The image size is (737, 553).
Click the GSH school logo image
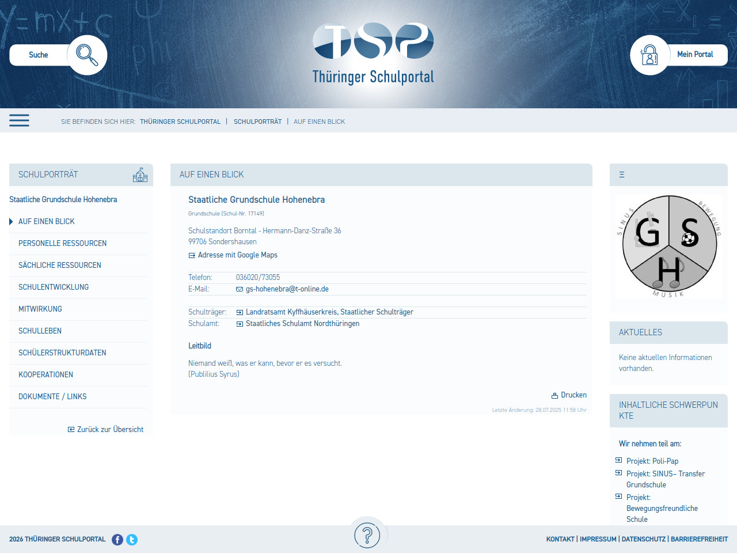(668, 247)
